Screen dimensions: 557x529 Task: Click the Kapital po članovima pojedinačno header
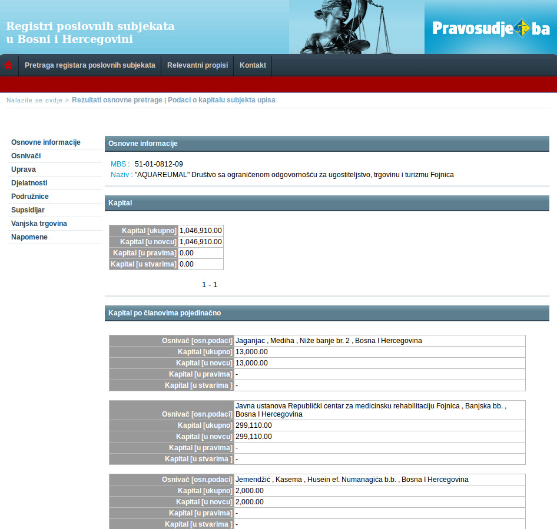tap(327, 313)
